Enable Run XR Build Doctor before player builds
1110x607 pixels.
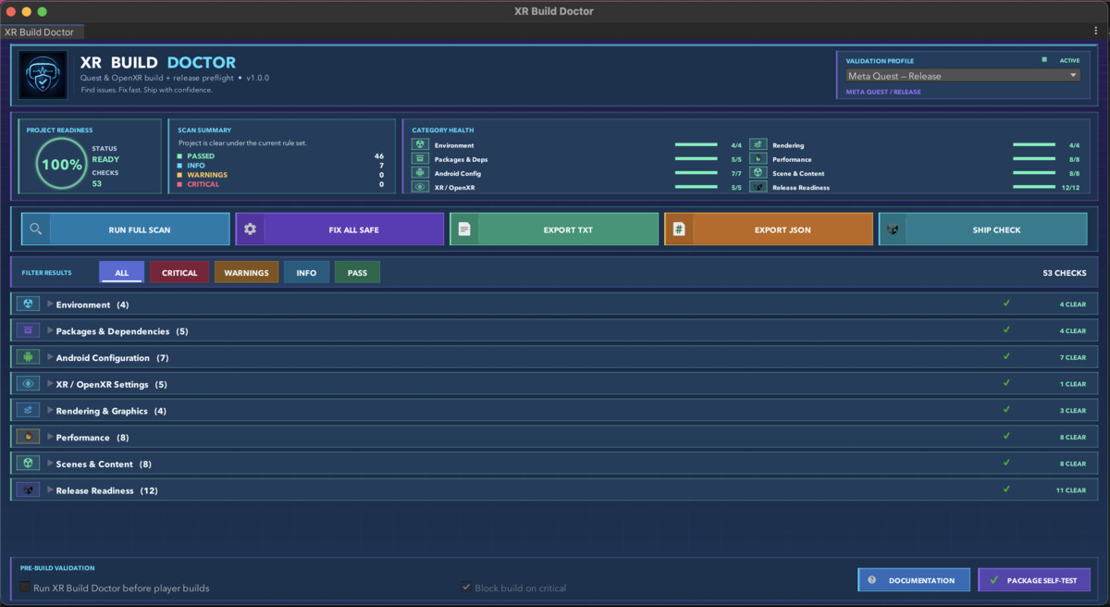coord(25,588)
